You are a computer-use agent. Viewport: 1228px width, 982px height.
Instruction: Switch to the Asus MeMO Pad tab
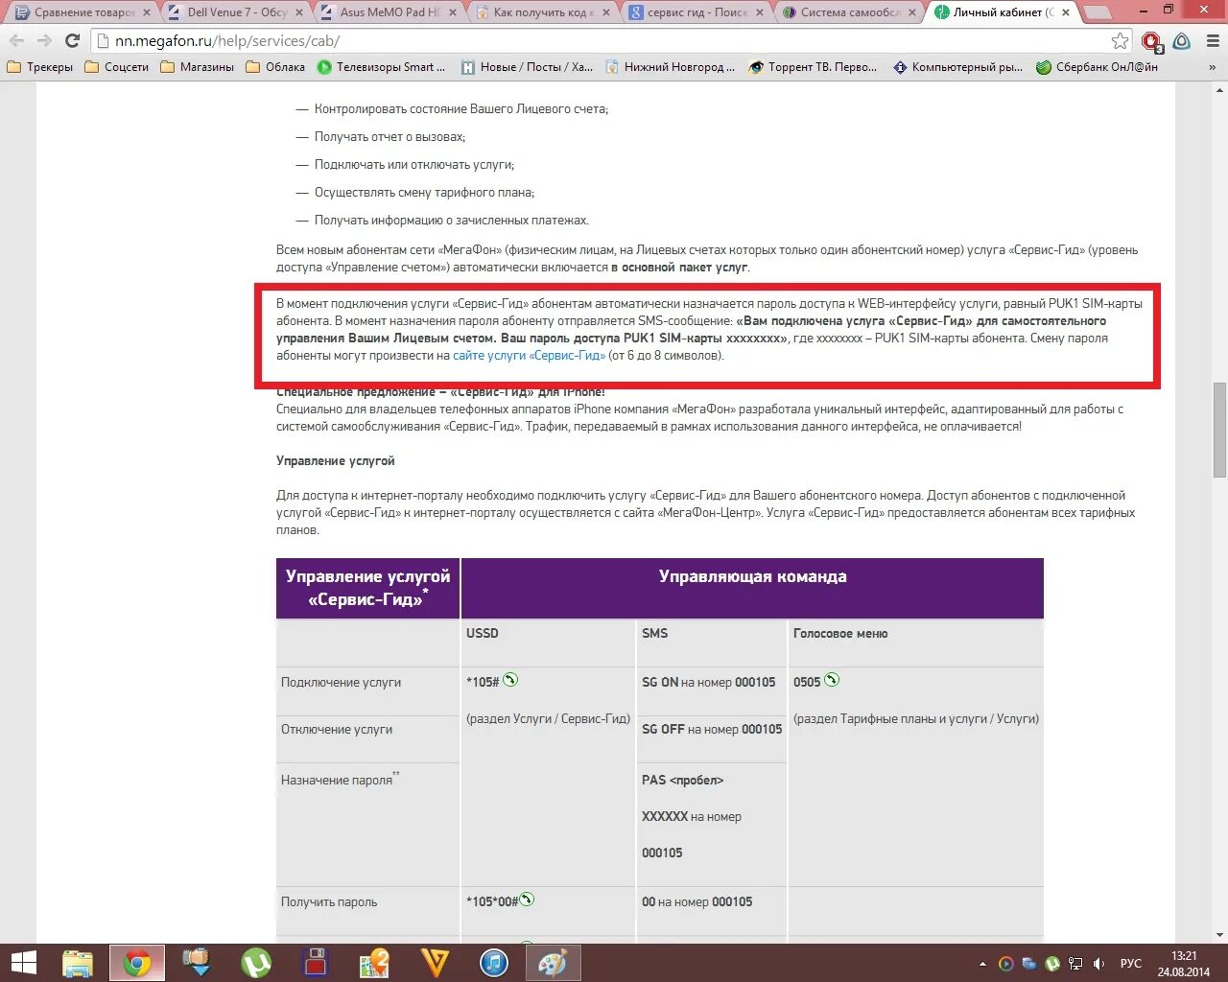[x=390, y=12]
